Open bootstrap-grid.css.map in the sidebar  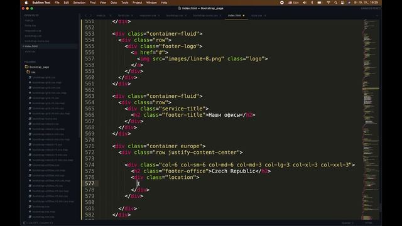point(46,82)
